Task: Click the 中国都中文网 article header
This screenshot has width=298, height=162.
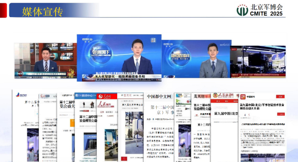Action: (x=158, y=96)
